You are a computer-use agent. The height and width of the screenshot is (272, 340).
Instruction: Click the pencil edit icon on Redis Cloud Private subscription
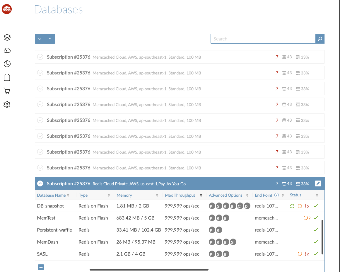318,183
